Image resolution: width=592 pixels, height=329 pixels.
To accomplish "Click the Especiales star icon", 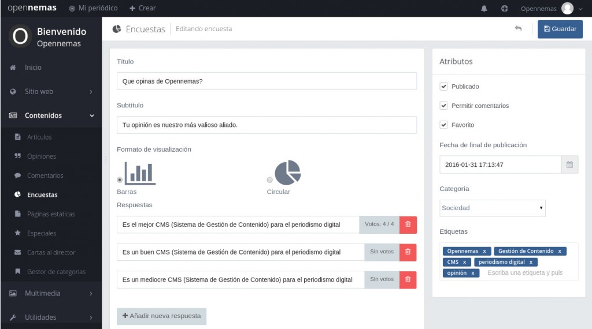I will tap(18, 233).
